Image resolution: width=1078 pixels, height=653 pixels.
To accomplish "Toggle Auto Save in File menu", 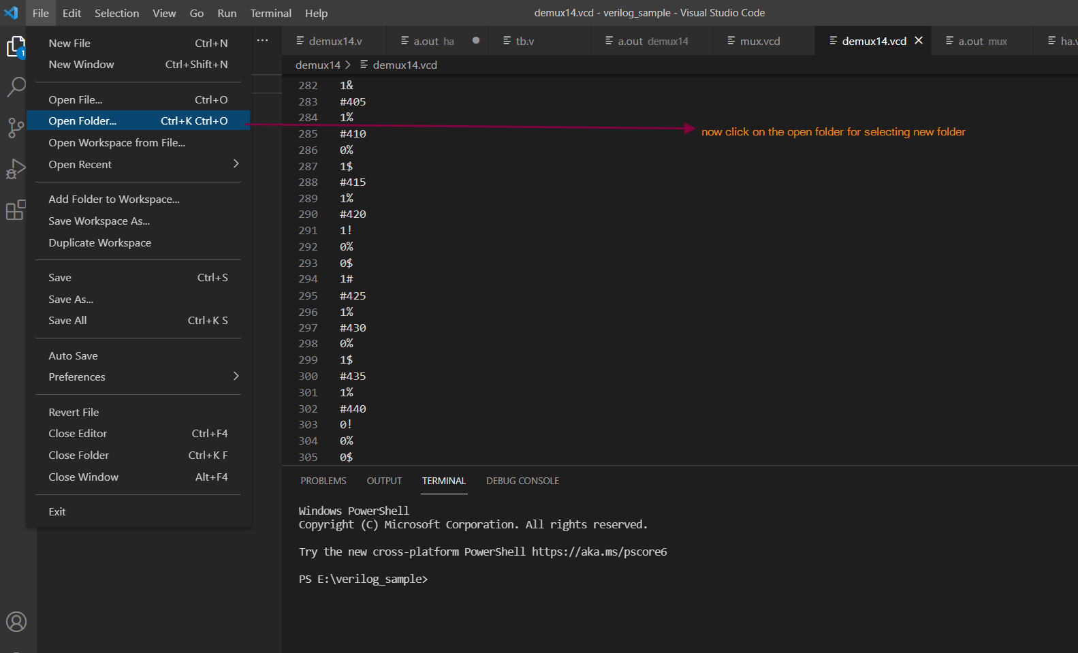I will 138,355.
